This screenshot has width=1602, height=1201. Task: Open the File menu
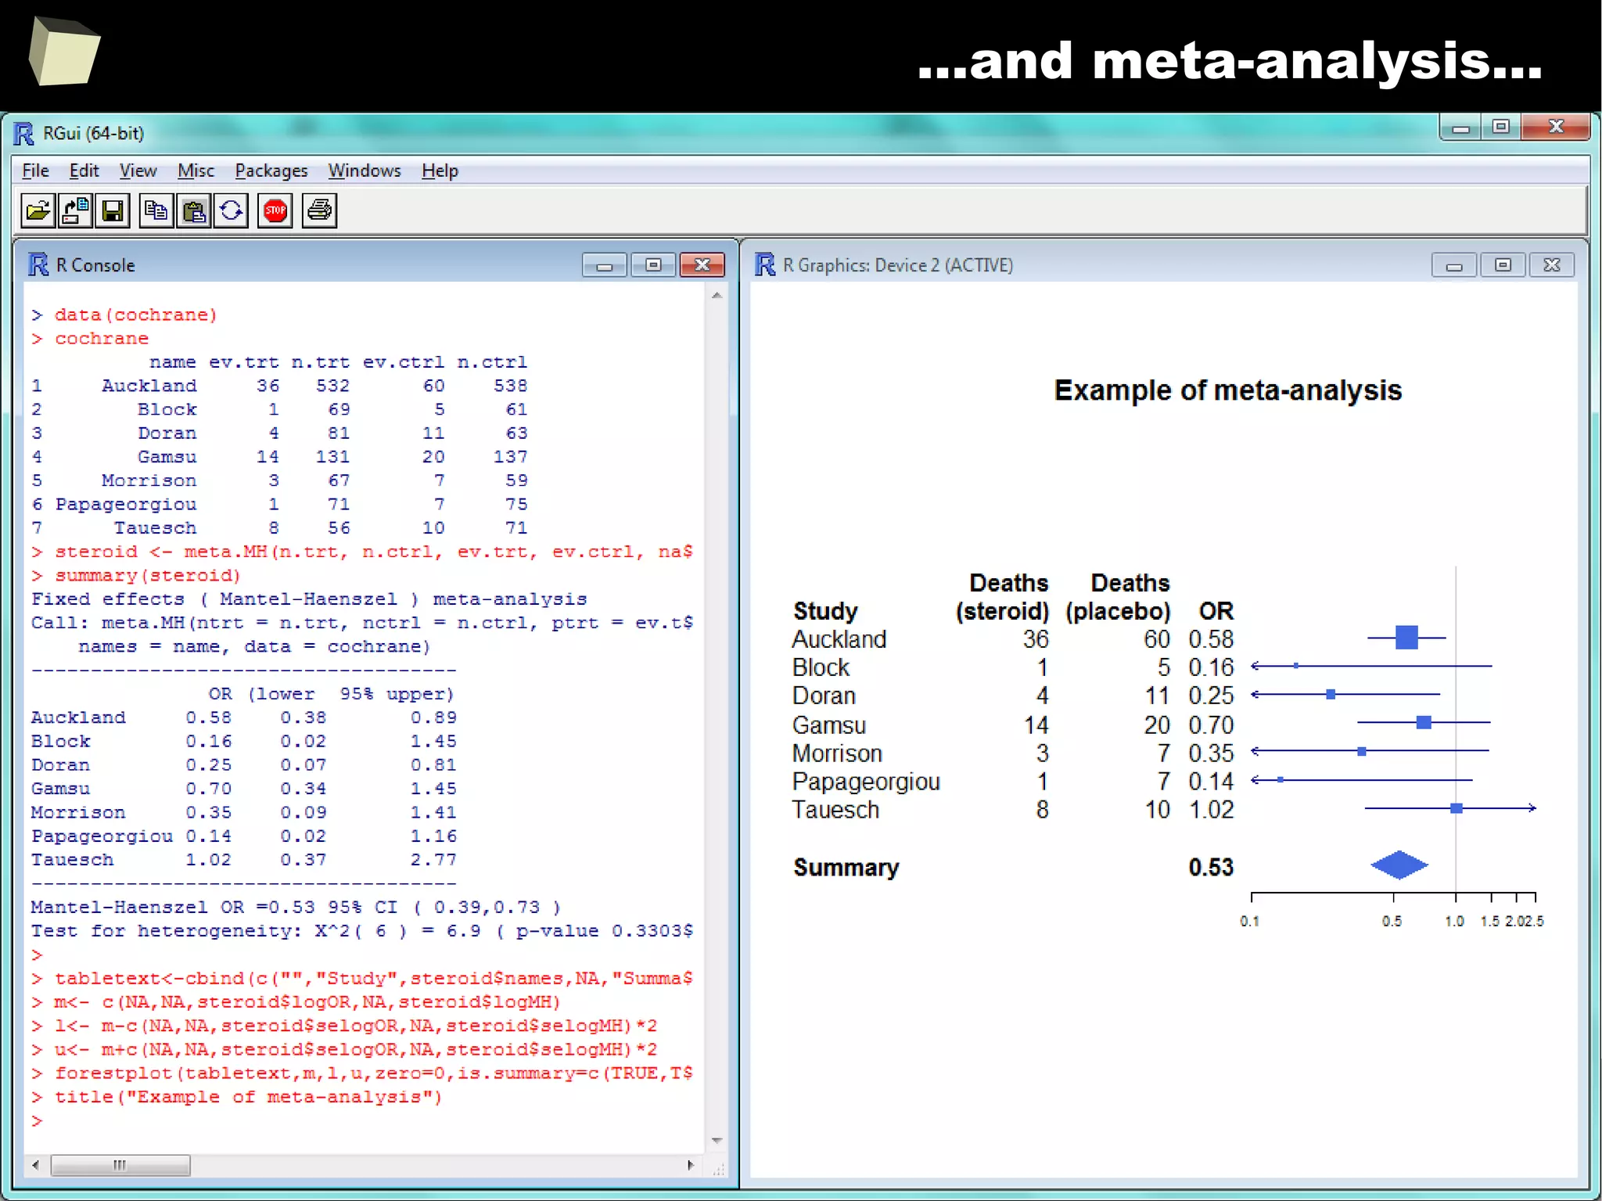35,171
